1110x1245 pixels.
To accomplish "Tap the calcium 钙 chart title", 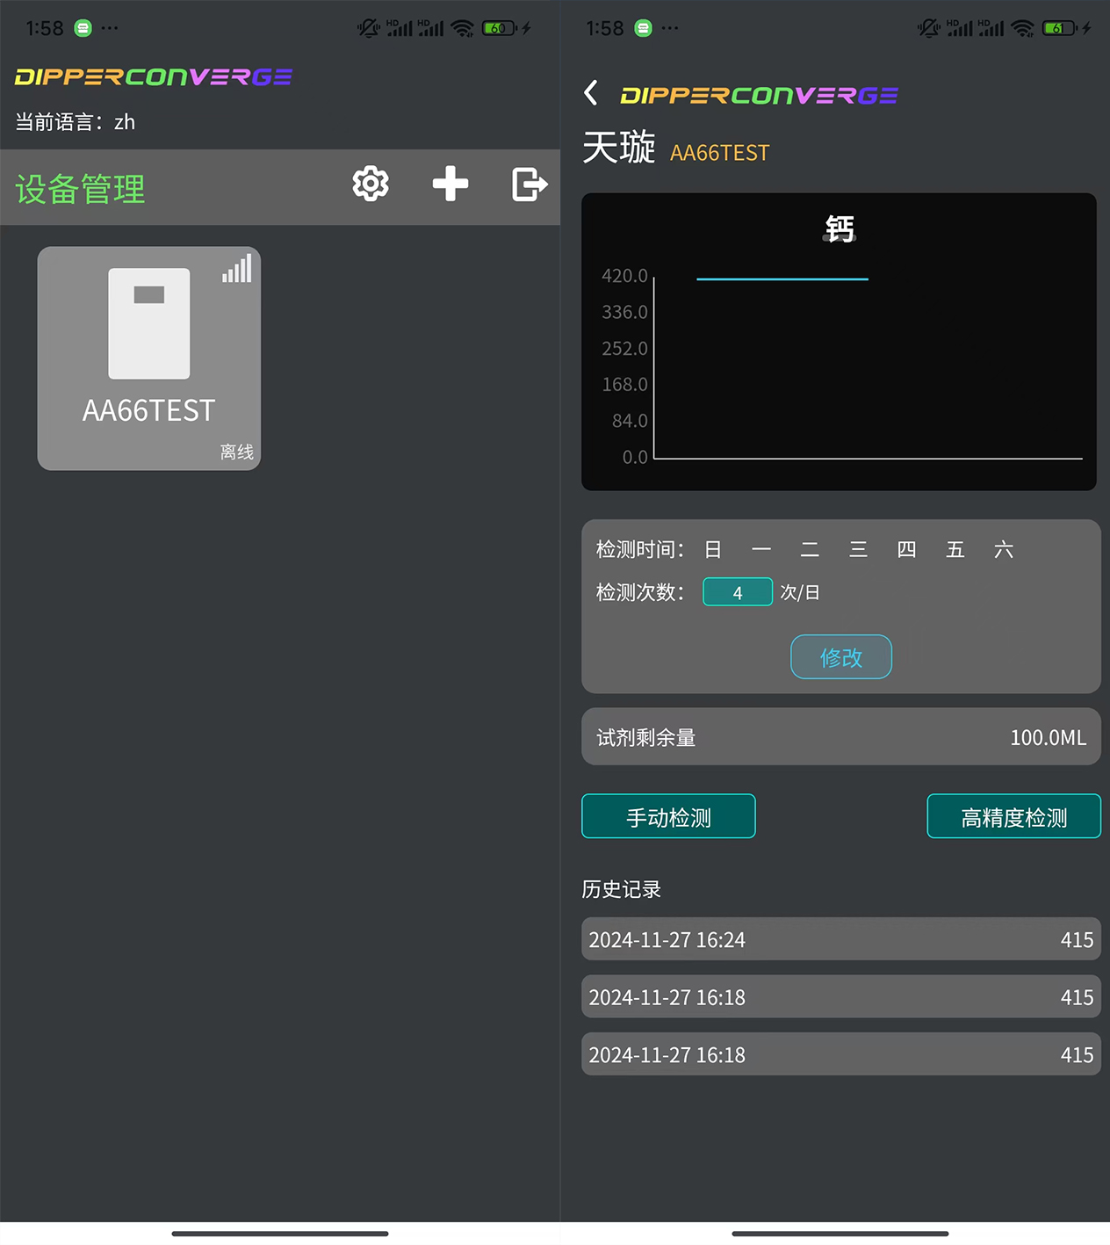I will 839,228.
